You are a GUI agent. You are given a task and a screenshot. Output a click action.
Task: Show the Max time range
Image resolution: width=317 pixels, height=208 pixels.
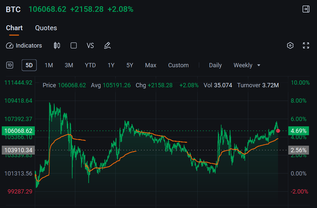pos(151,65)
